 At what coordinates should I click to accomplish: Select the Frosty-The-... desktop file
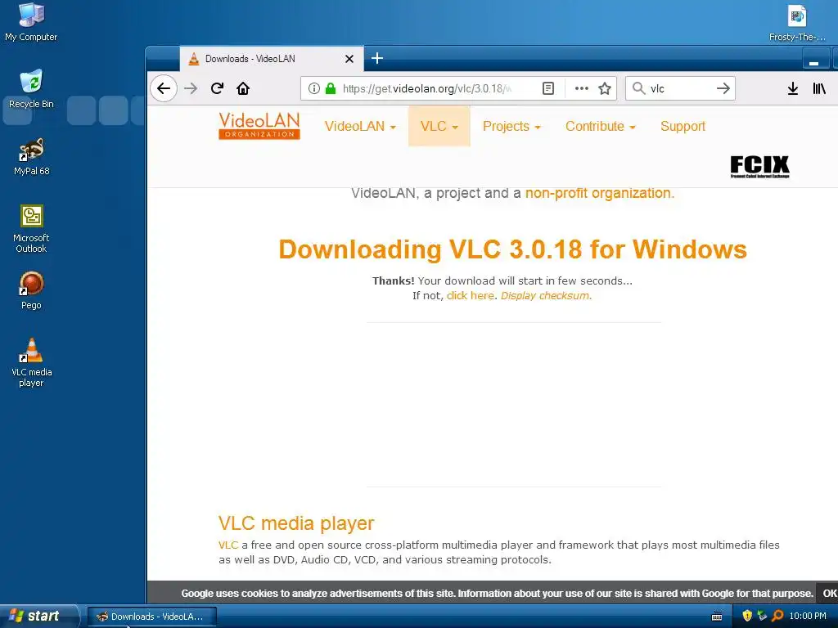pyautogui.click(x=797, y=22)
